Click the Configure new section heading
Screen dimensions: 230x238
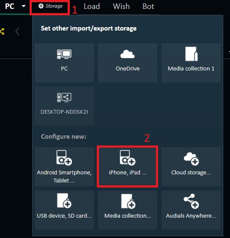(x=64, y=137)
